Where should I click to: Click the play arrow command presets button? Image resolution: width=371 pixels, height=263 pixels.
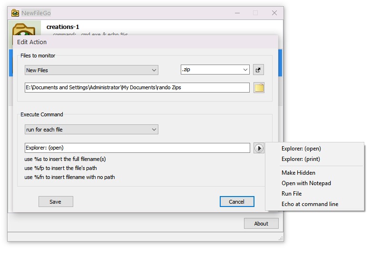(x=258, y=148)
